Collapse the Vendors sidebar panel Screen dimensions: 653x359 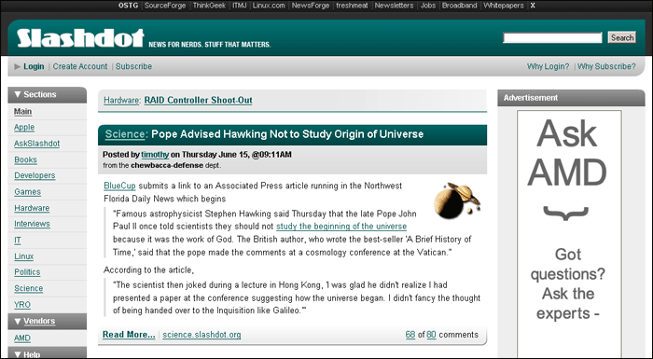point(18,321)
